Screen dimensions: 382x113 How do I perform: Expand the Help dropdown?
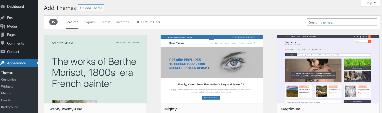[x=370, y=3]
